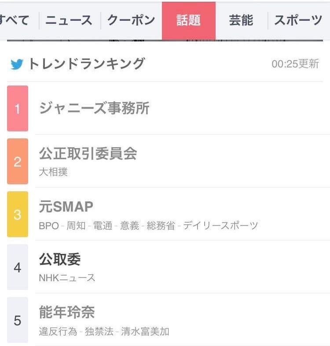This screenshot has width=330, height=346.
Task: Open the 公取委 trend entry
Action: tap(60, 259)
